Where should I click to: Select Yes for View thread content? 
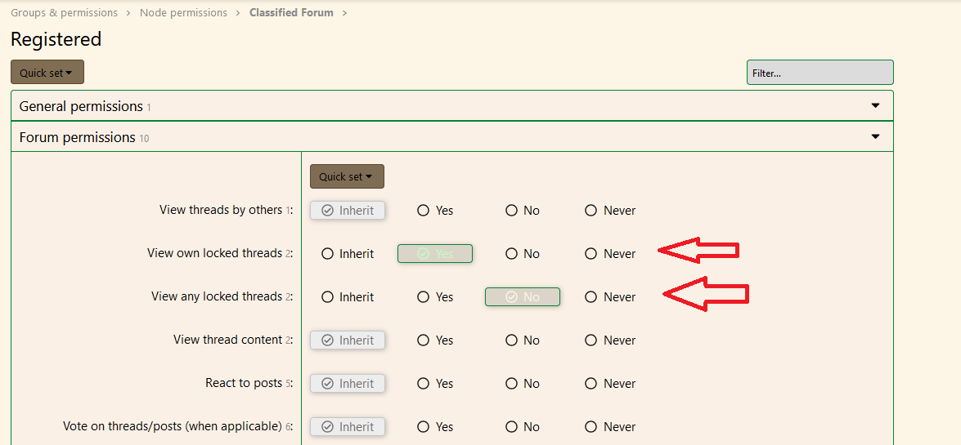tap(435, 340)
